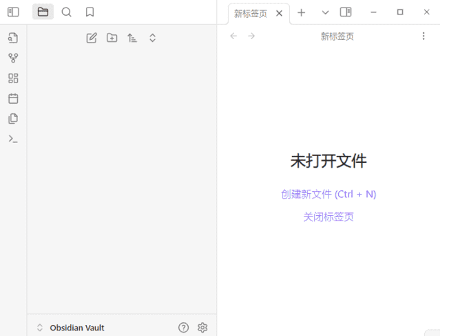
Task: Click 关闭标签页 link
Action: tap(329, 217)
